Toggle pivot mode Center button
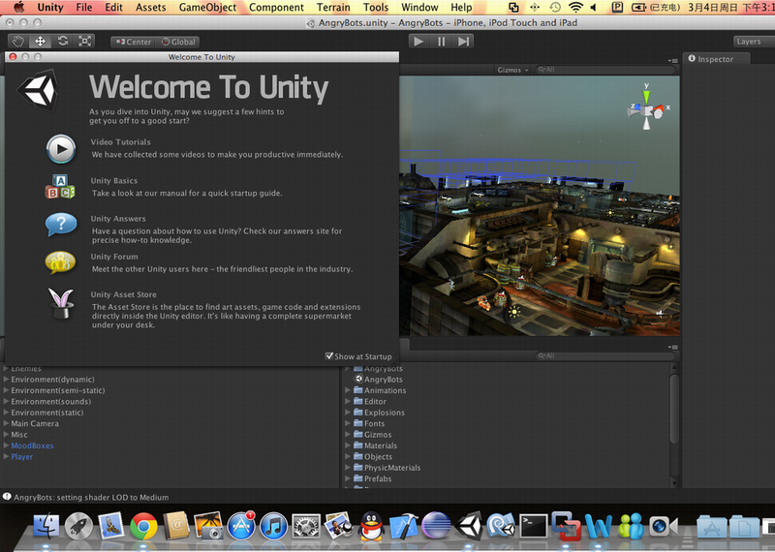The width and height of the screenshot is (775, 552). point(134,42)
